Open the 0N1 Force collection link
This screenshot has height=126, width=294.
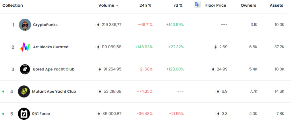coord(41,114)
